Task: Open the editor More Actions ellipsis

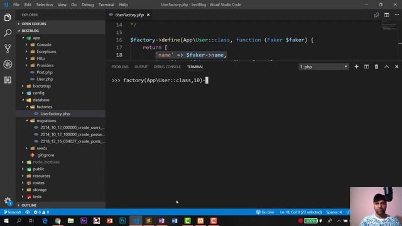Action: click(x=396, y=15)
